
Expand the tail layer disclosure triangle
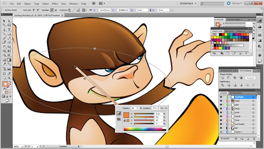229,128
